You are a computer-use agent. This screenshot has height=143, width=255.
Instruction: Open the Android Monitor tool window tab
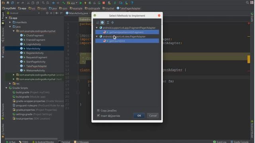coord(43,142)
